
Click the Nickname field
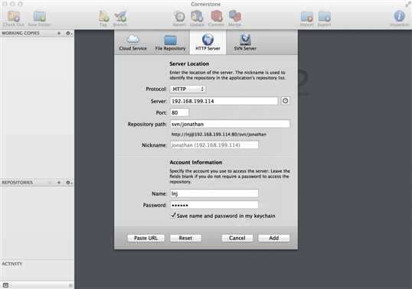214,145
